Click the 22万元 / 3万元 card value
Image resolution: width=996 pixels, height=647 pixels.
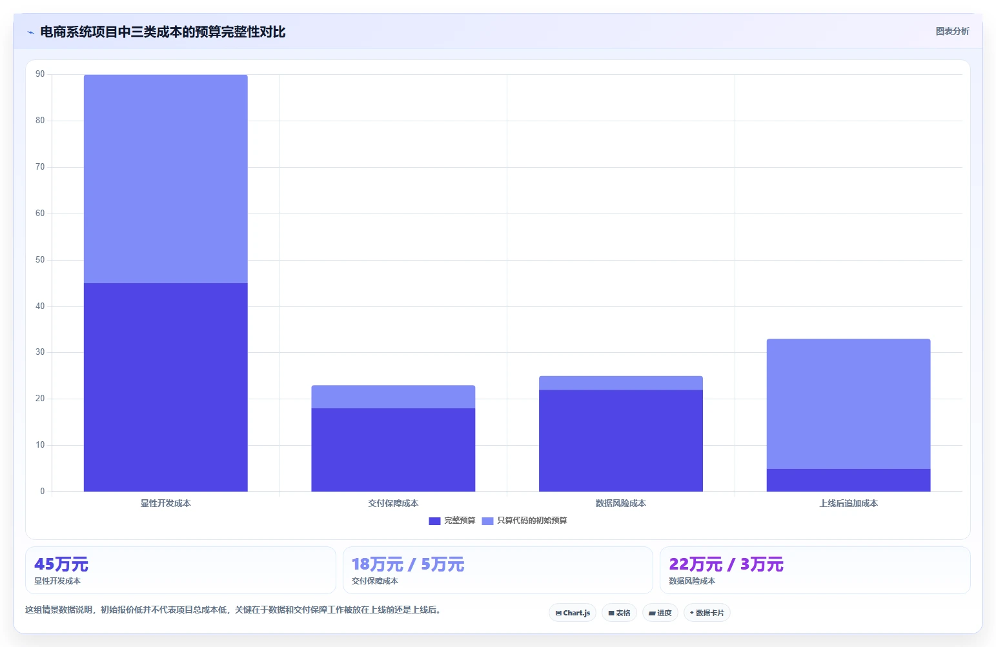[726, 564]
